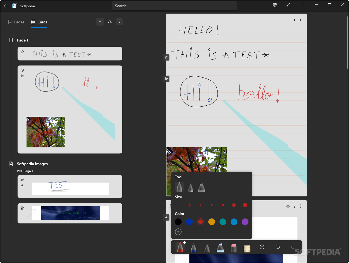Open the multi-select cards icon

(110, 21)
